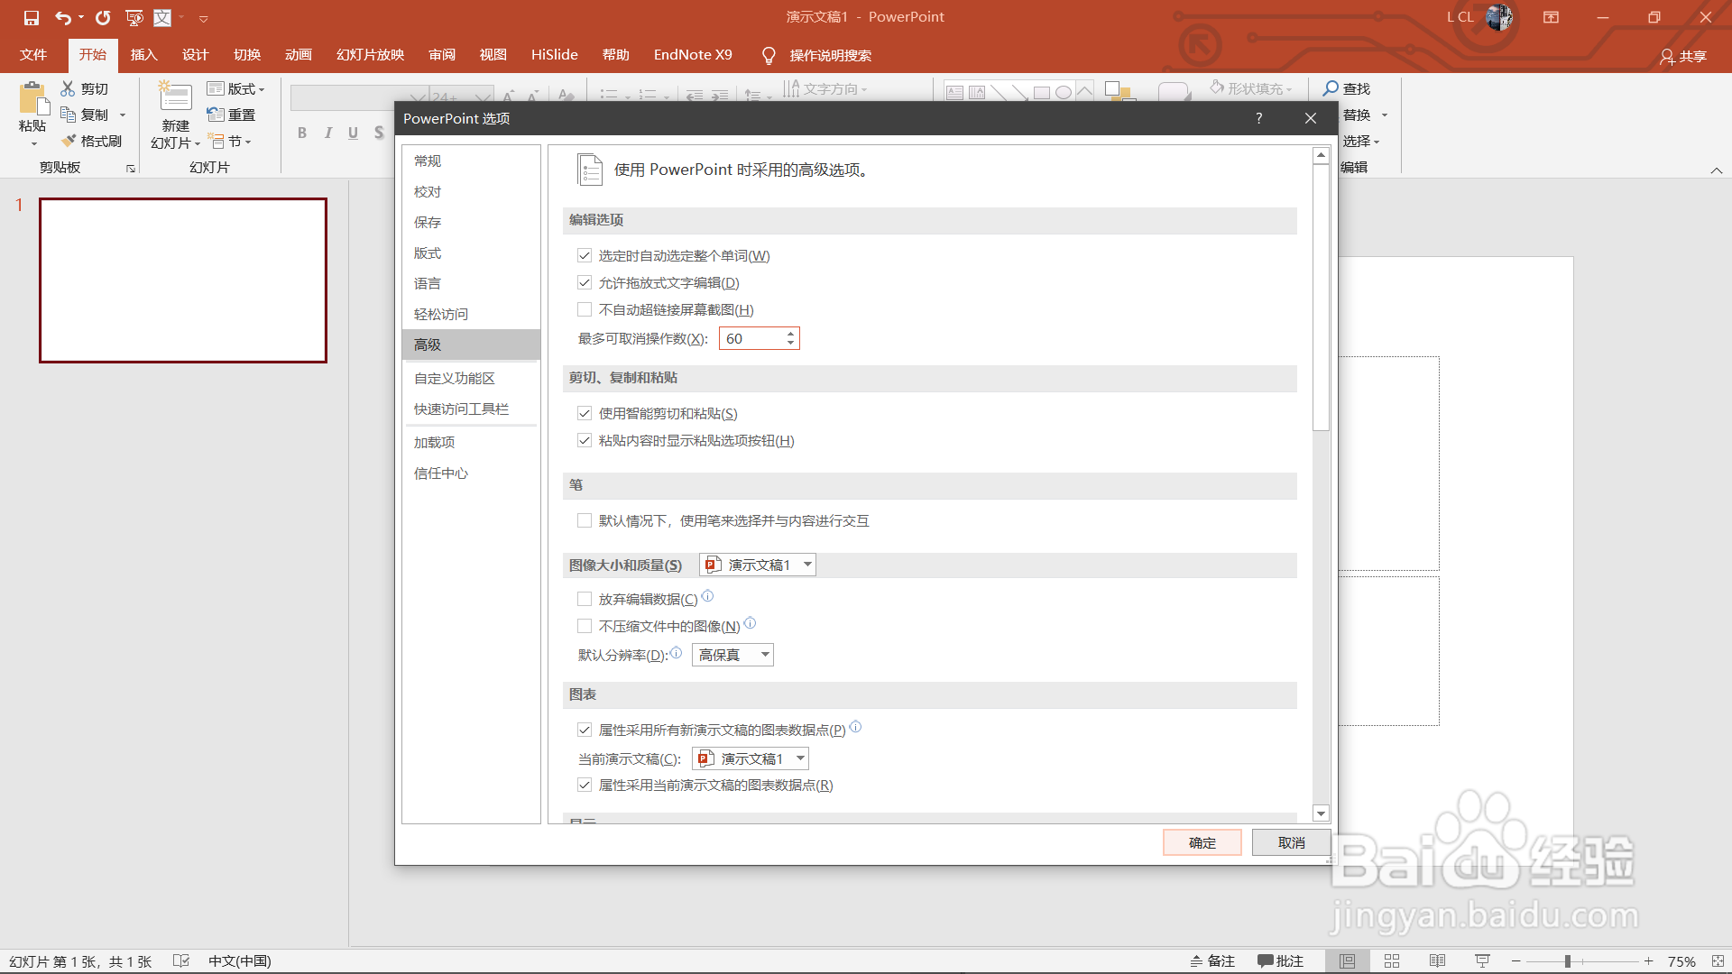Viewport: 1732px width, 974px height.
Task: Click the Save icon in quick access toolbar
Action: [32, 17]
